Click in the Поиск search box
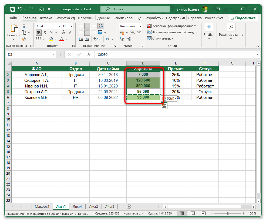The height and width of the screenshot is (221, 266). coord(135,9)
